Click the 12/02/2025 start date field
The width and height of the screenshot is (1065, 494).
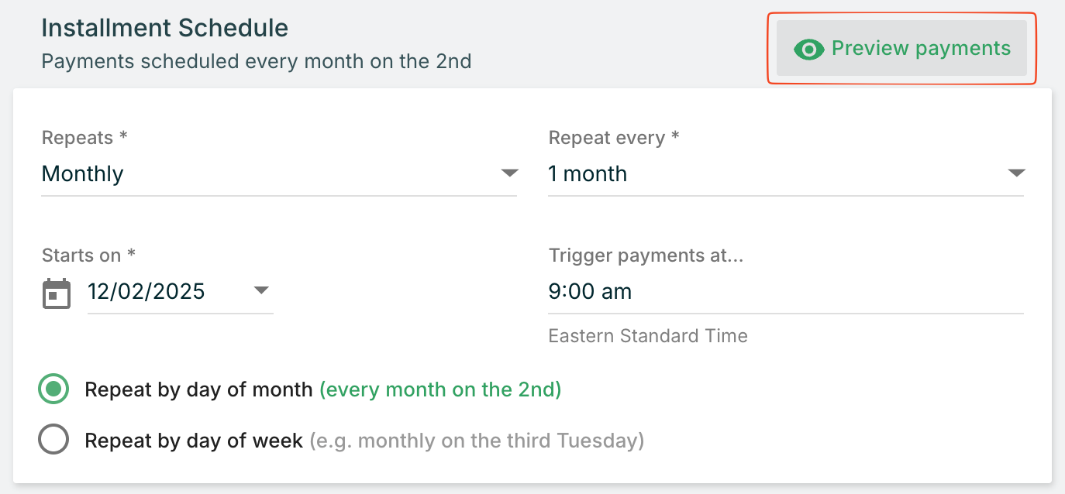point(146,292)
